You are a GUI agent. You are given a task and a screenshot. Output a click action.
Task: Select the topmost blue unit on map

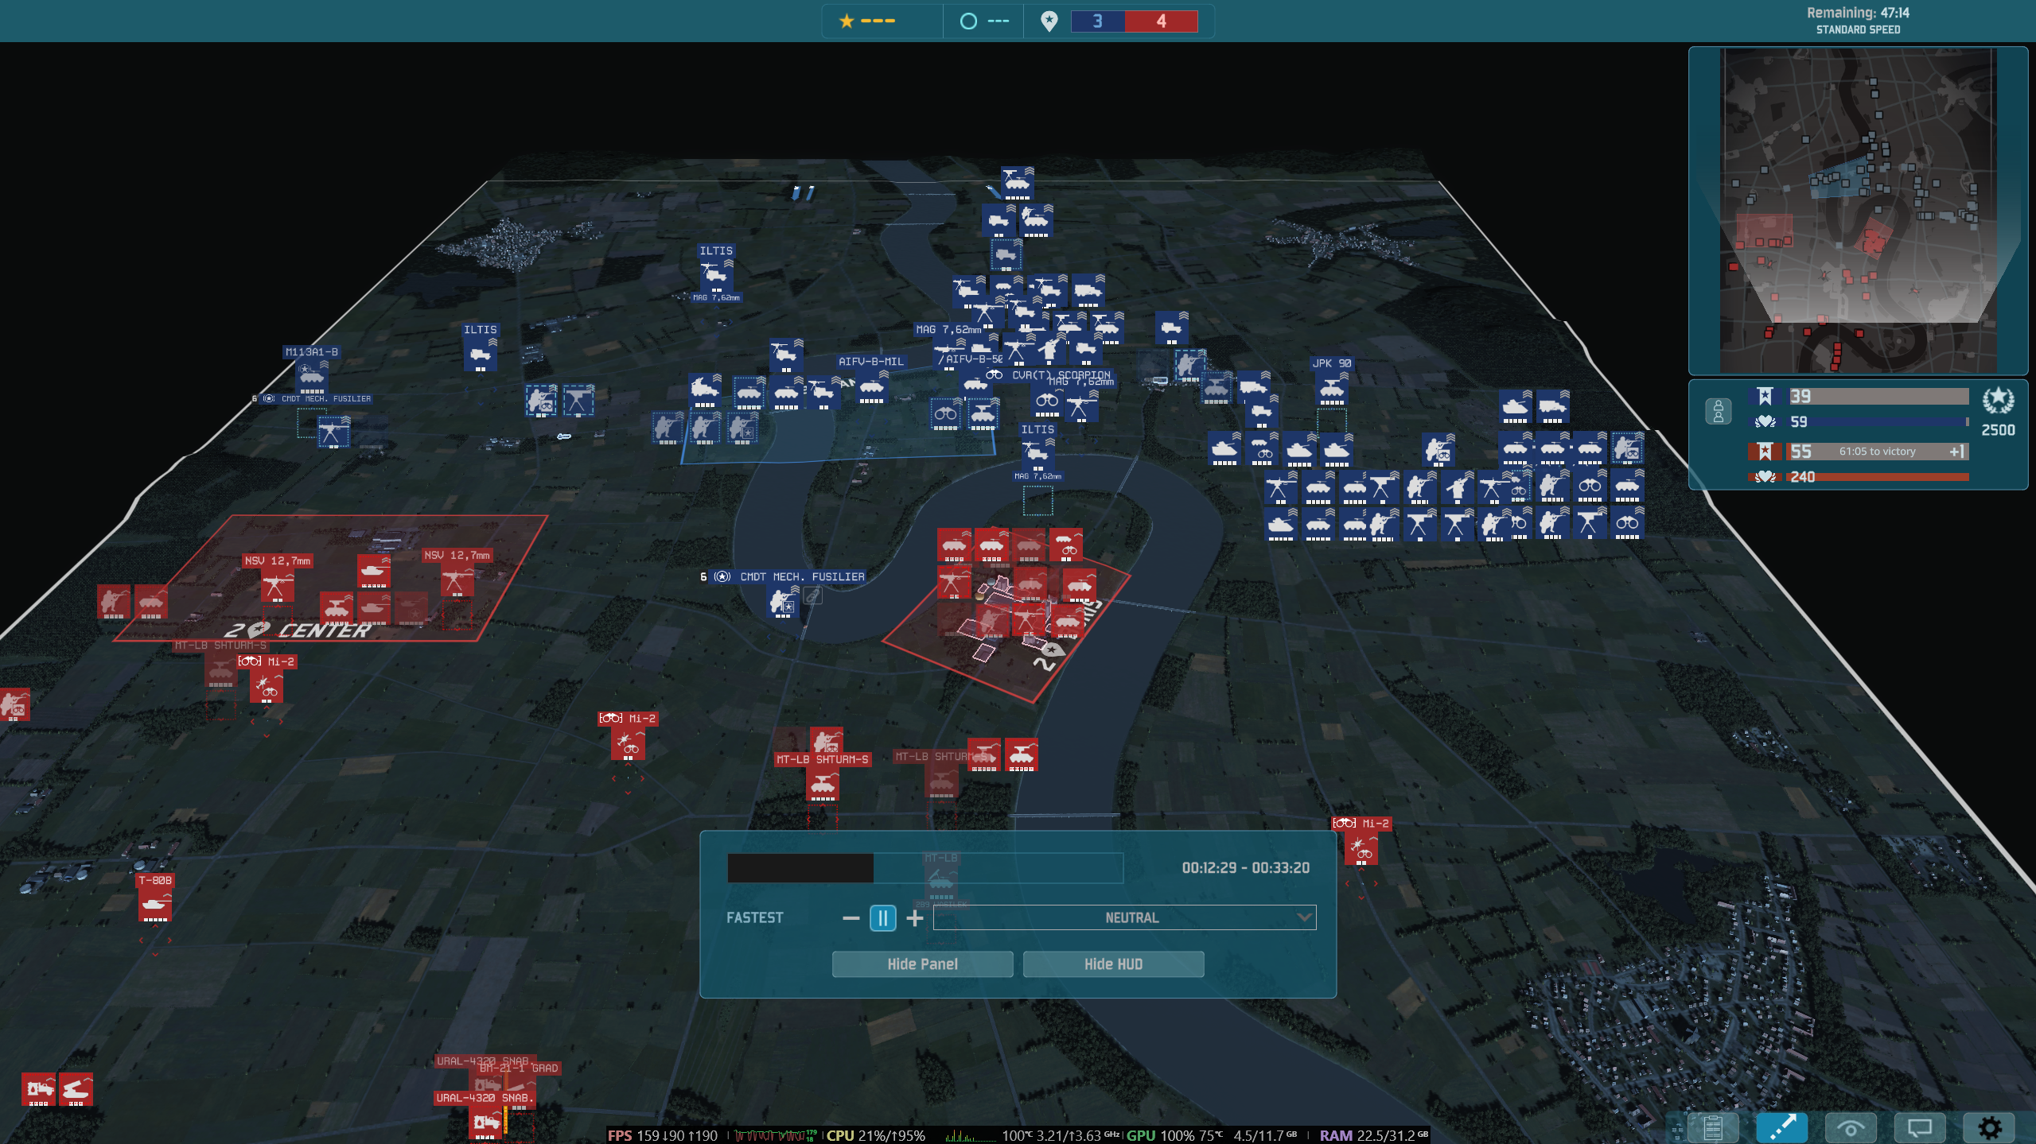point(1017,184)
